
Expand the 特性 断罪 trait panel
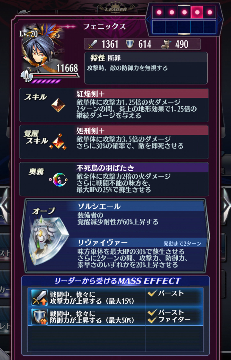146,68
